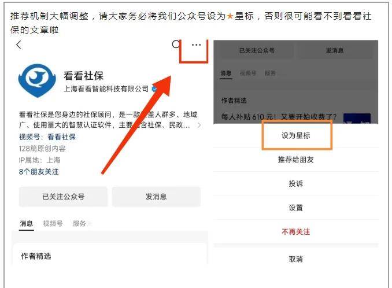Click the 已关注公众号 button on the left profile
The width and height of the screenshot is (392, 288).
pyautogui.click(x=63, y=197)
